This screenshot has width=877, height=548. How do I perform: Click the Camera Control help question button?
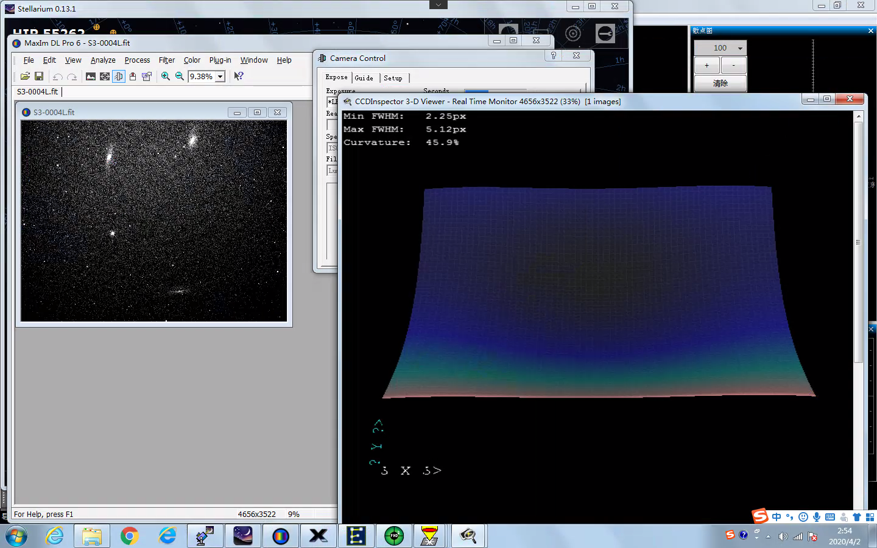[553, 55]
